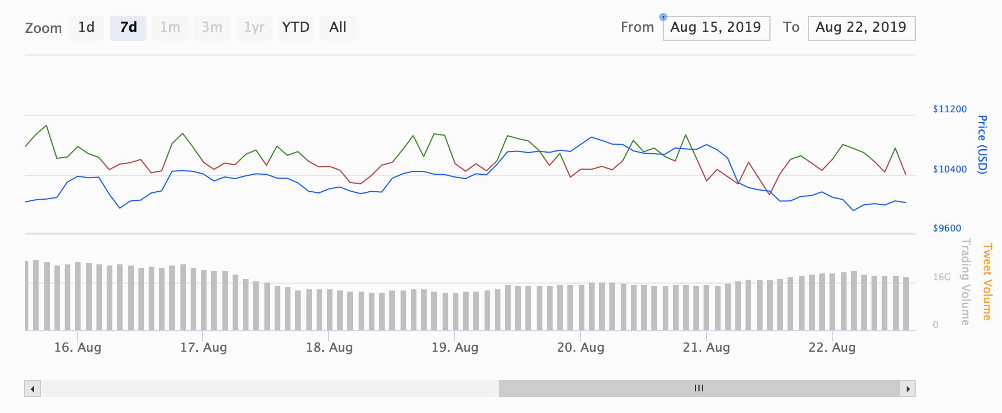Click the empty scrollbar track left of thumb
Viewport: 1002px width, 413px height.
tap(270, 389)
